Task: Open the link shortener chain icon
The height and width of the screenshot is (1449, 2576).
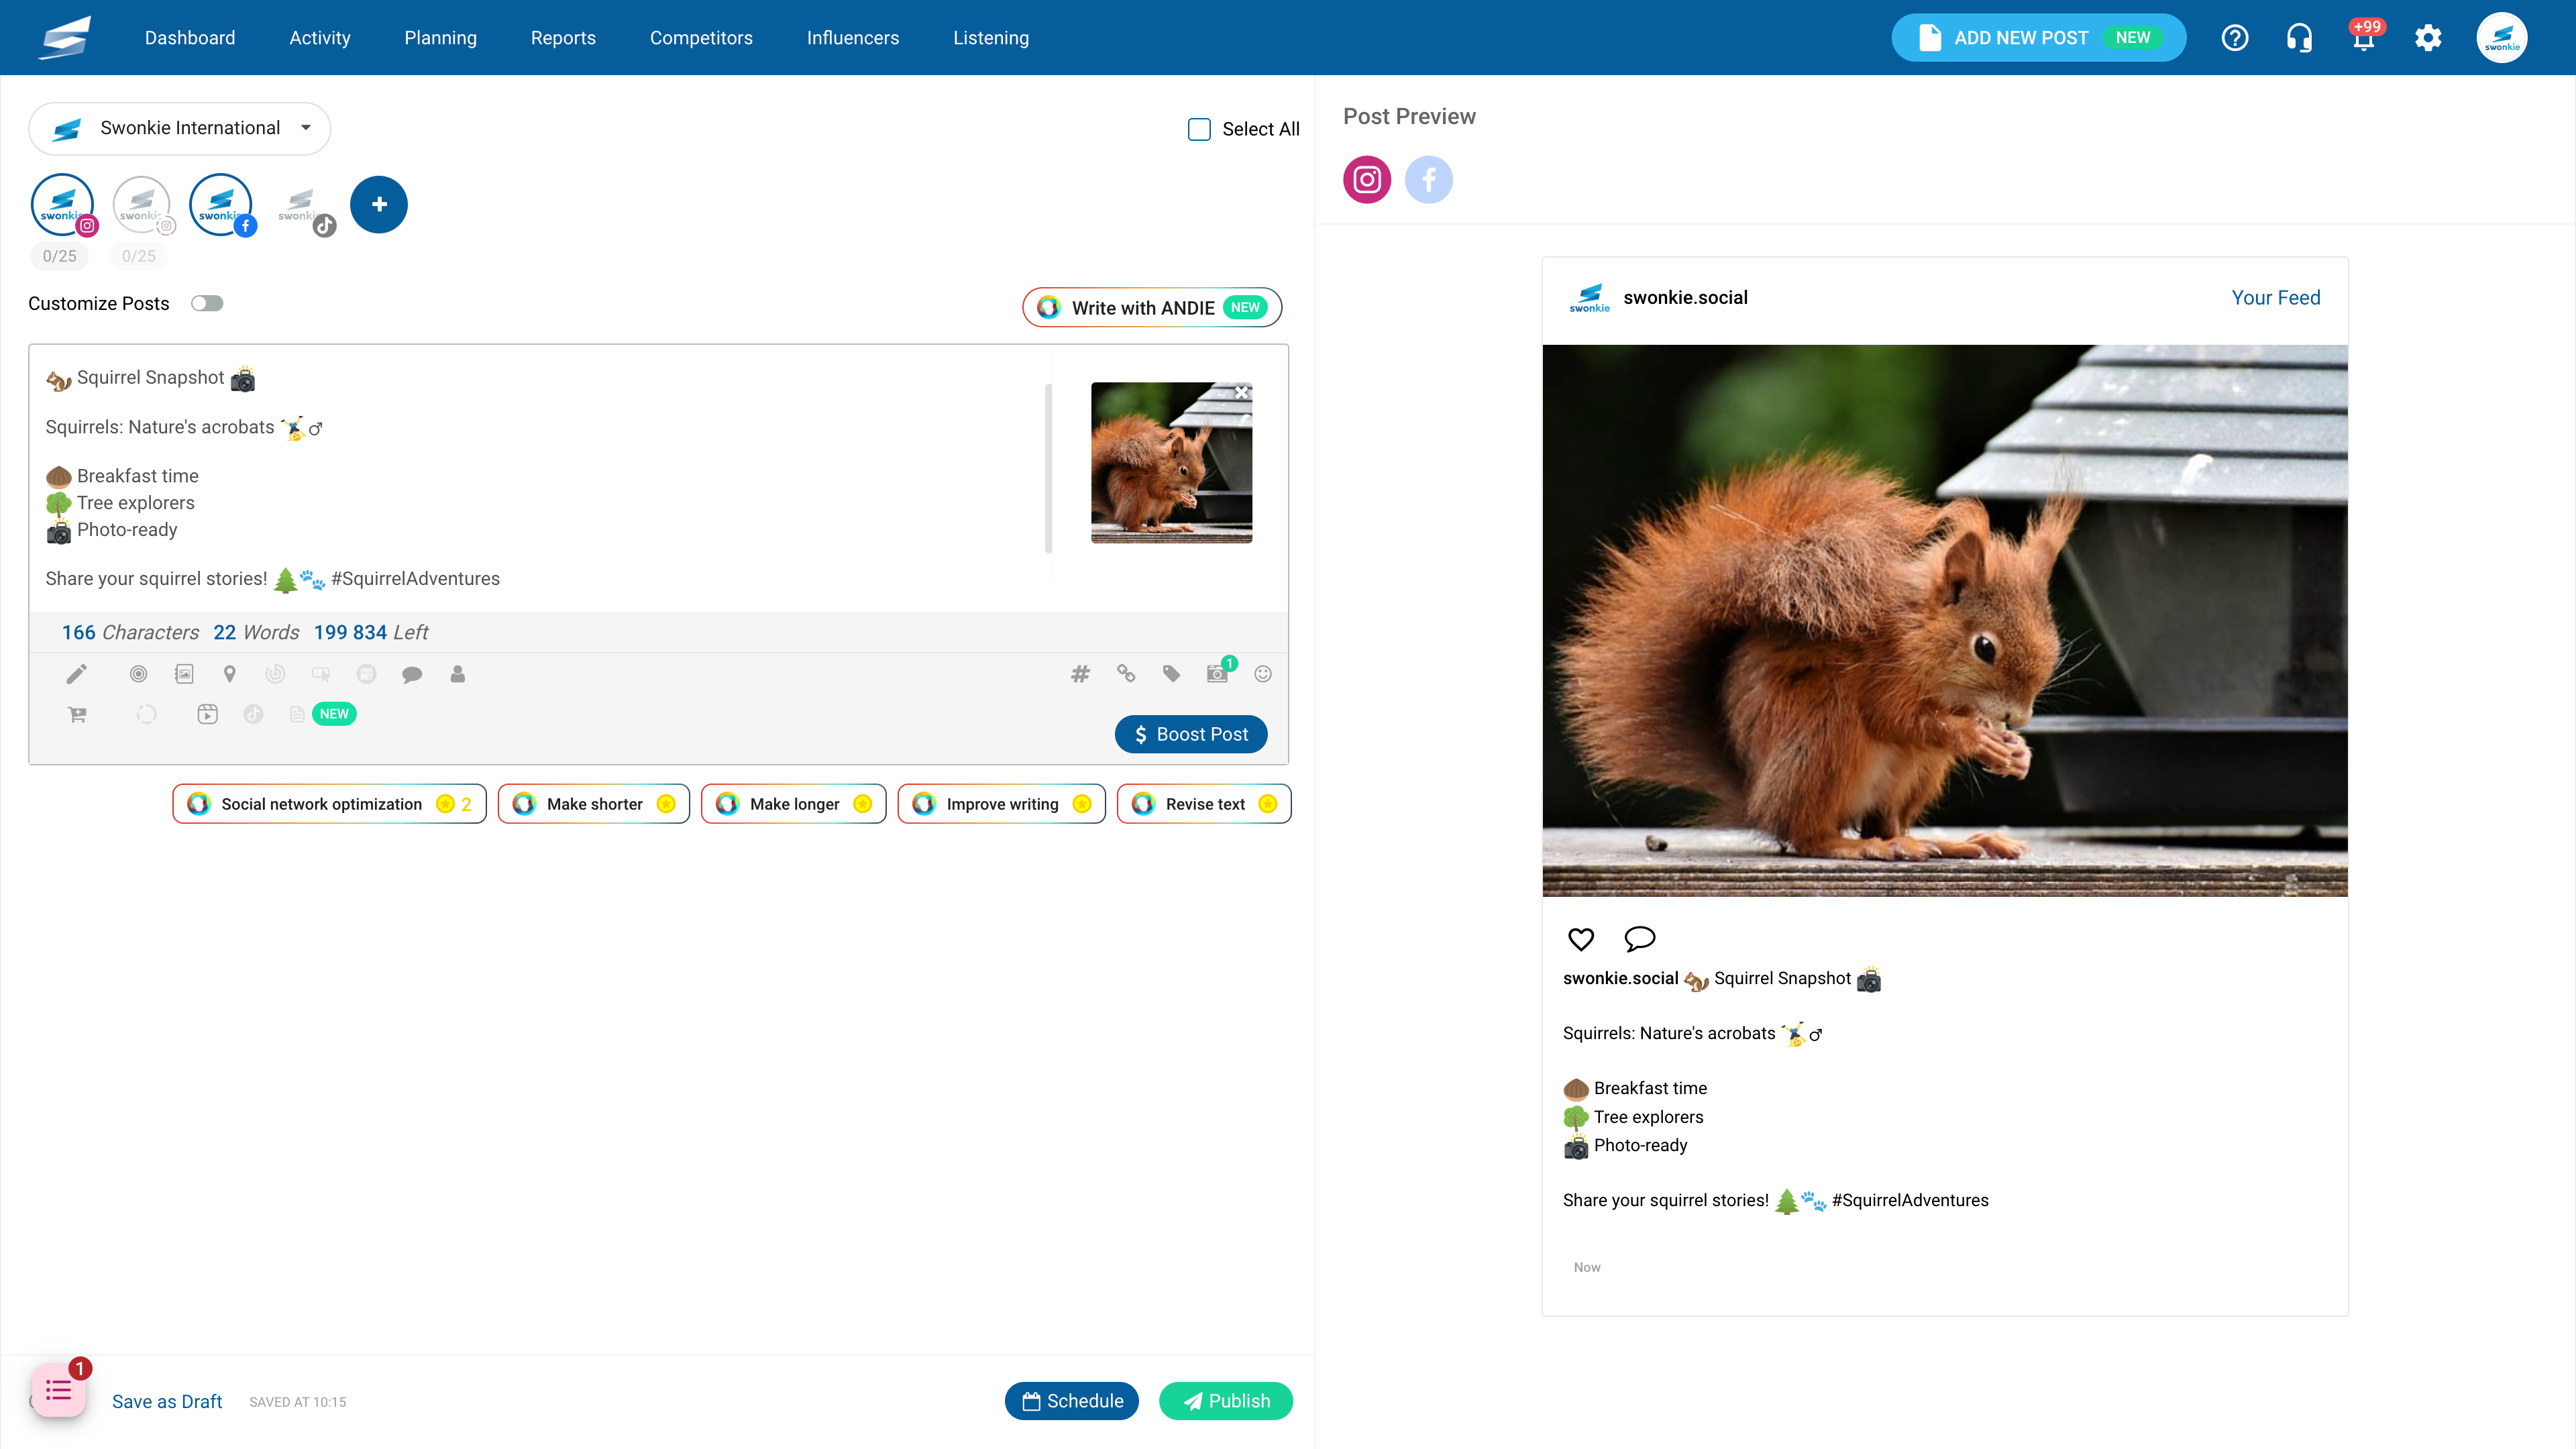Action: 1126,674
